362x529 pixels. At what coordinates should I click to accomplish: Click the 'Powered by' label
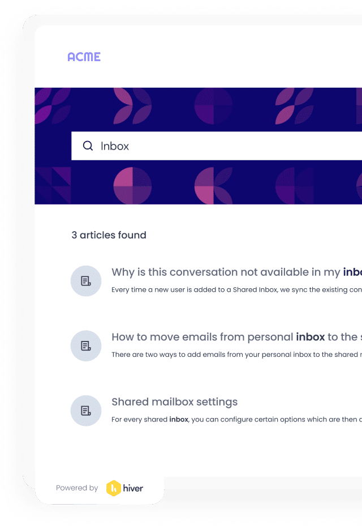pos(77,488)
